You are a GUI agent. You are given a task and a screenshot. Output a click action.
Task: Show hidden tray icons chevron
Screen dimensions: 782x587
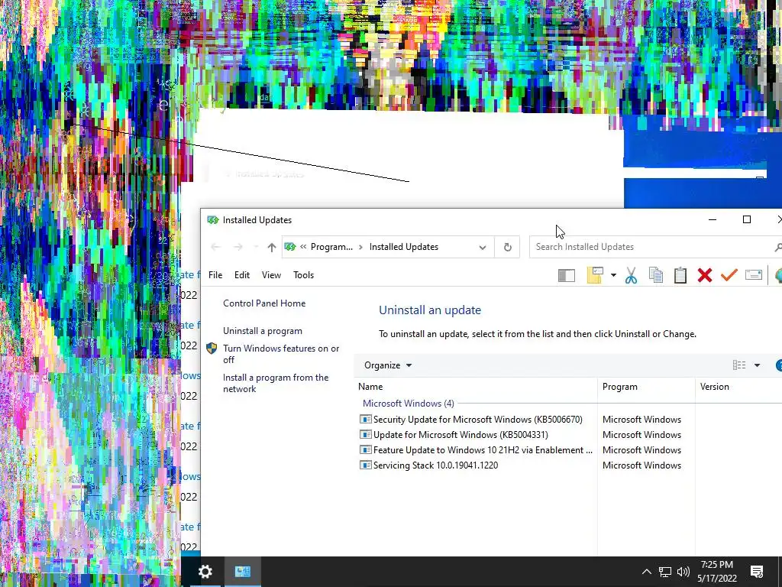(646, 572)
